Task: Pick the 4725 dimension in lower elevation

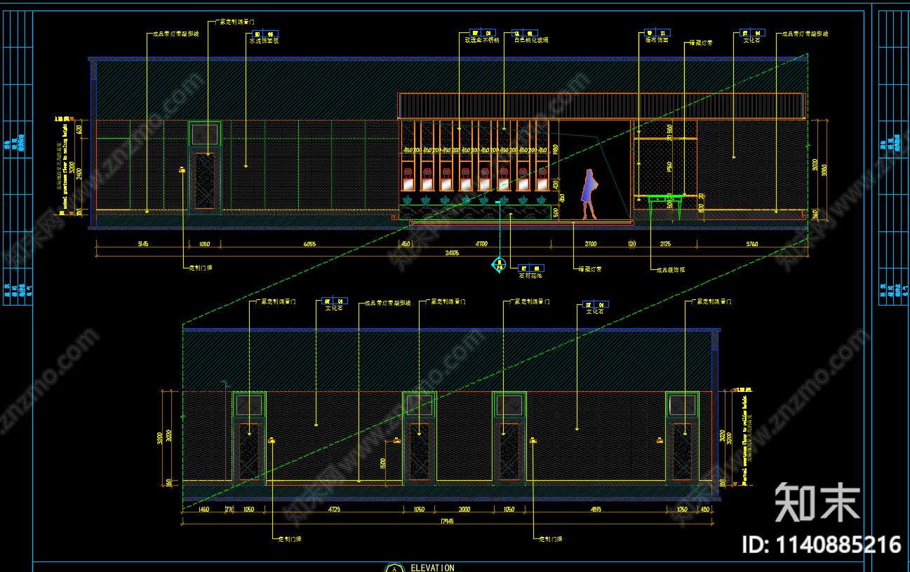Action: (334, 510)
